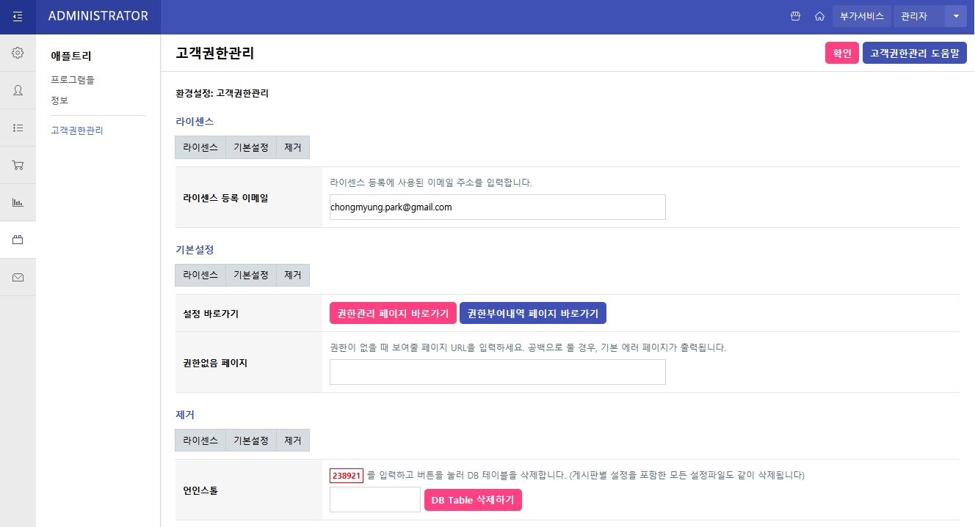The height and width of the screenshot is (527, 975).
Task: Open the mail envelope icon in sidebar
Action: pos(18,276)
